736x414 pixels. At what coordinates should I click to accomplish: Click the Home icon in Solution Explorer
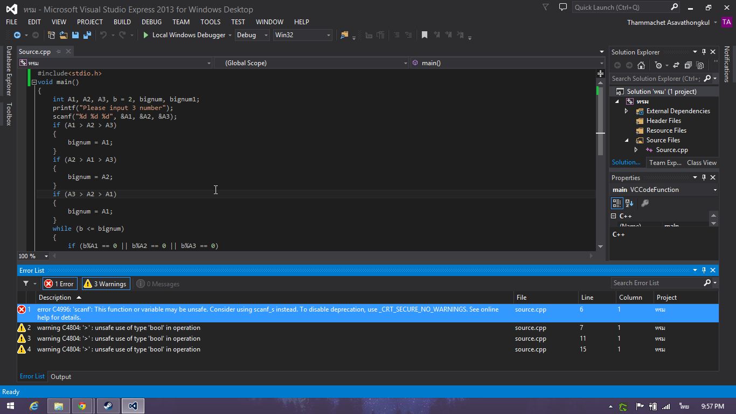tap(641, 65)
